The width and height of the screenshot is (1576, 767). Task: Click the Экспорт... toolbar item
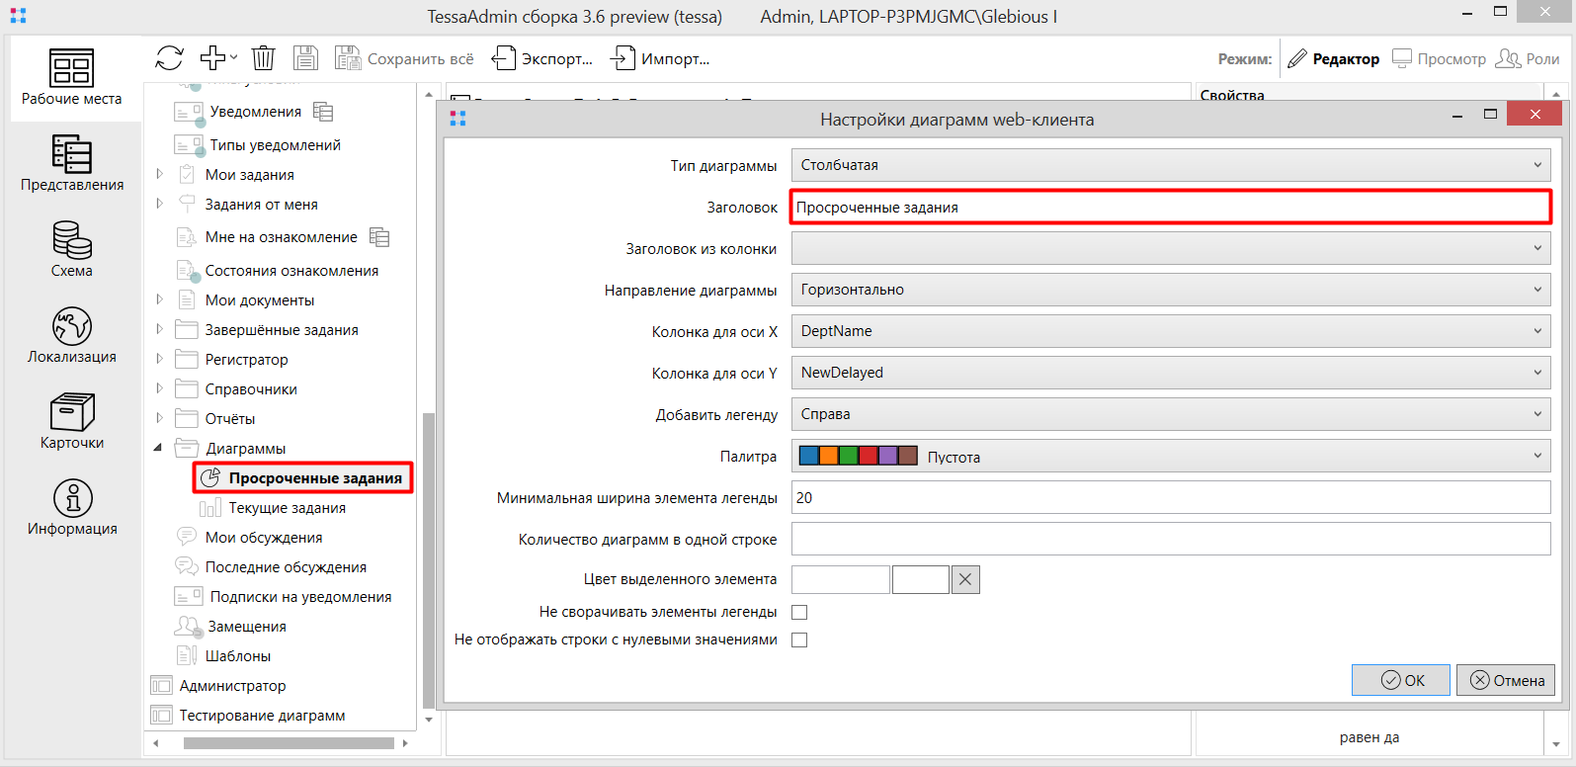click(542, 59)
